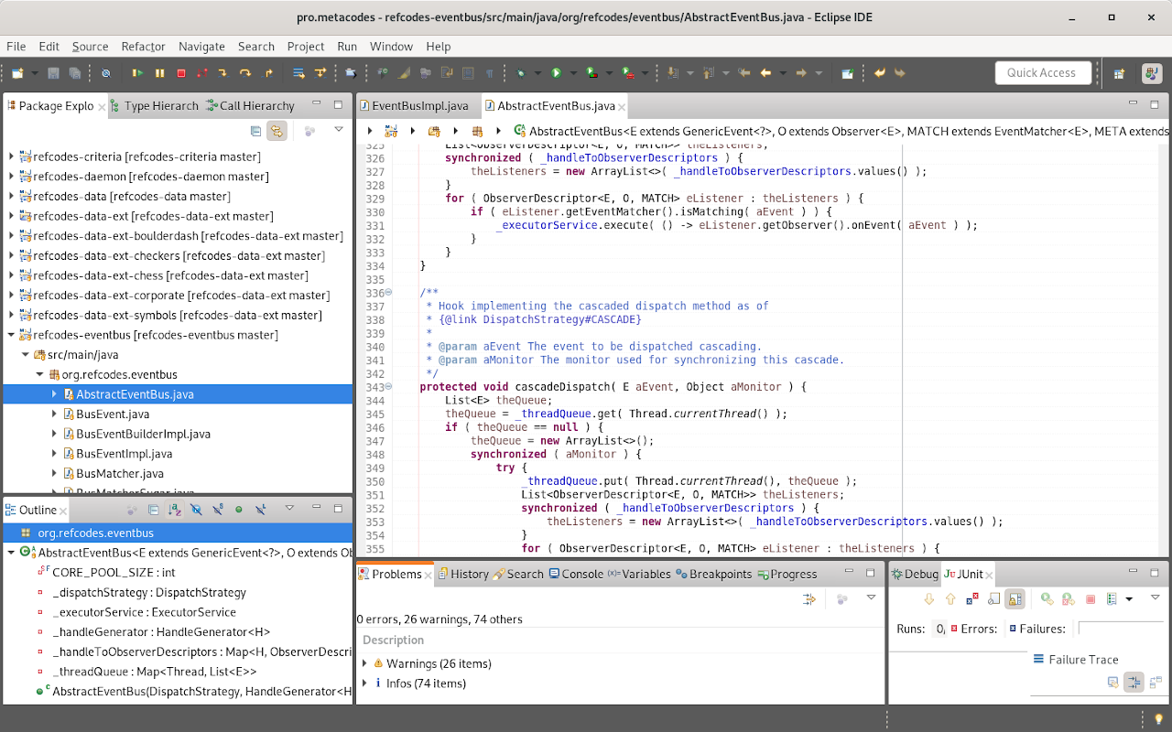Expand Infos (74 items) group
The height and width of the screenshot is (732, 1172).
[x=364, y=684]
